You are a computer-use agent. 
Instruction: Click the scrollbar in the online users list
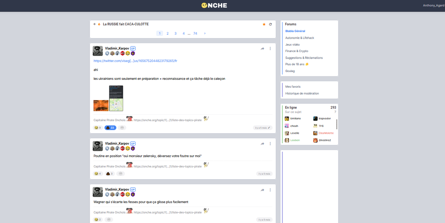tap(337, 125)
